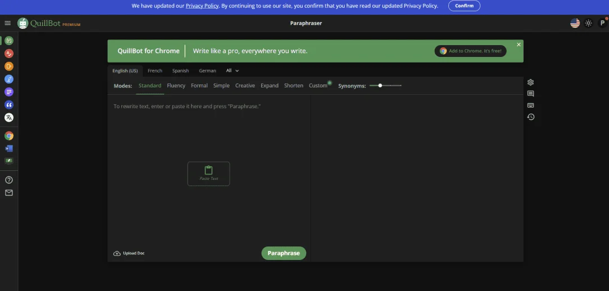The height and width of the screenshot is (291, 609).
Task: Click the Upload Doc cloud button
Action: click(x=129, y=253)
